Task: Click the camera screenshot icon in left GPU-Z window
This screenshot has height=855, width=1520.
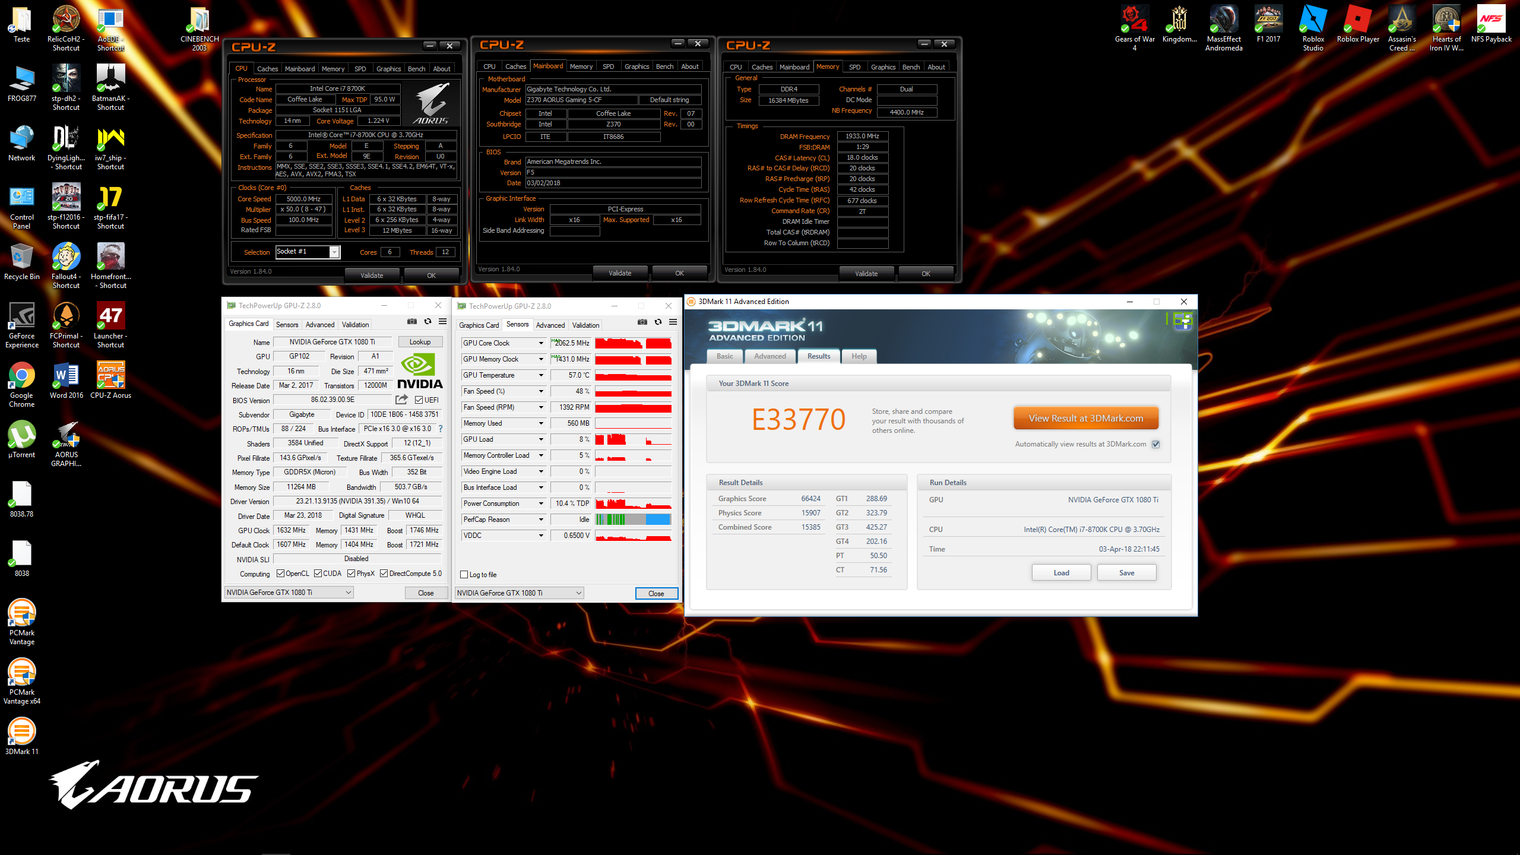Action: pos(412,321)
